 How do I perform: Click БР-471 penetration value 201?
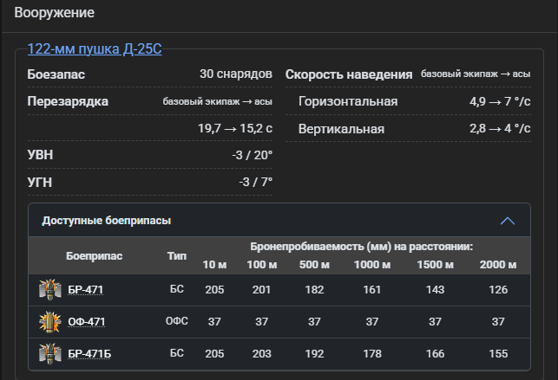tap(261, 290)
